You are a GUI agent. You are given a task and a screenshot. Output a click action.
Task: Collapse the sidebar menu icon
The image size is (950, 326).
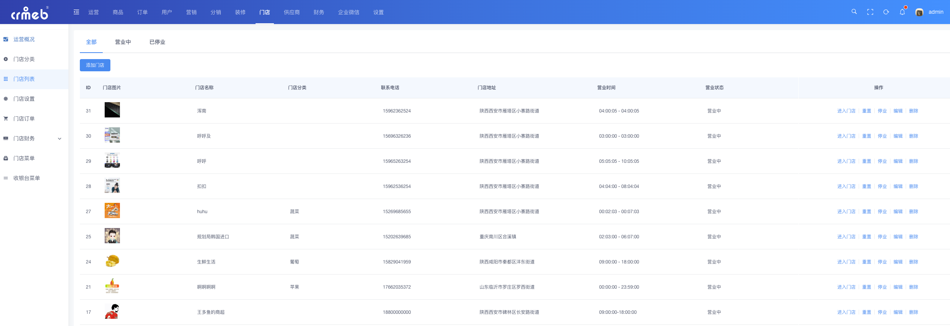(x=76, y=12)
